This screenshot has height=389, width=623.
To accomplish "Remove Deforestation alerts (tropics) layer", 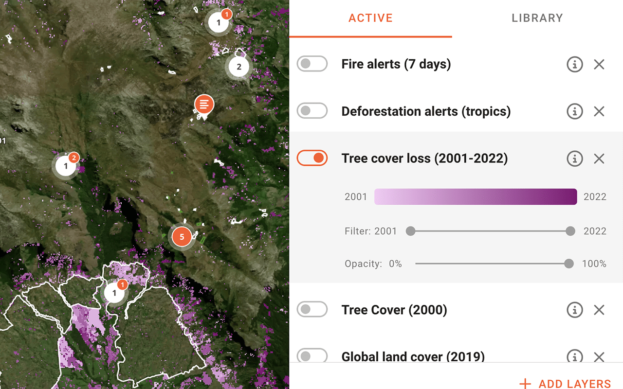I will pos(599,111).
